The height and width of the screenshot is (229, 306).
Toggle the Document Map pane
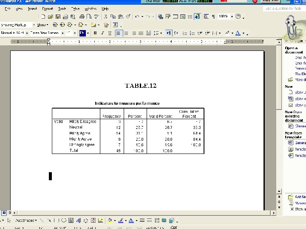point(206,17)
